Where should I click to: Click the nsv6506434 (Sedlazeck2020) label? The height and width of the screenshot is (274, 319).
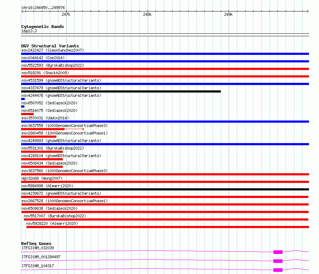[49, 163]
